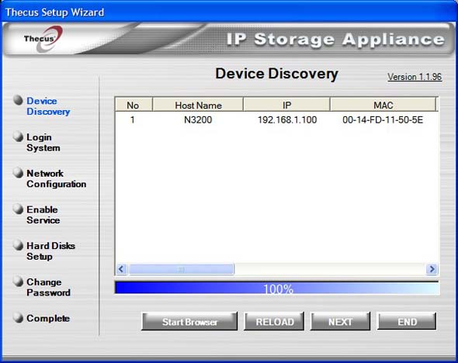Click the bullet icon beside Complete

pos(18,317)
